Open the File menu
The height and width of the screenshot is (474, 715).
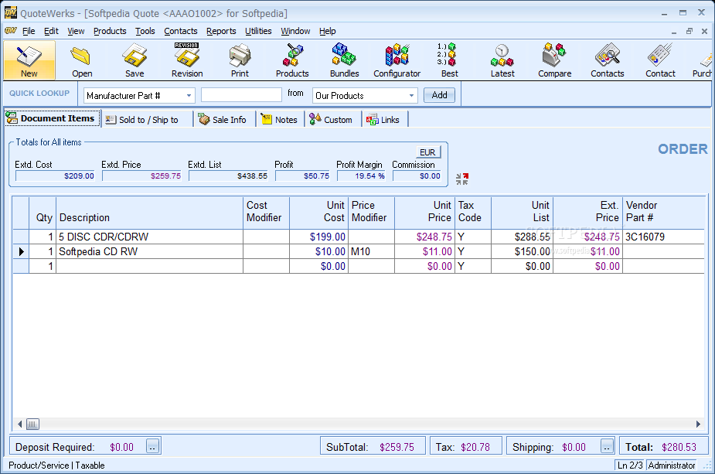click(29, 31)
